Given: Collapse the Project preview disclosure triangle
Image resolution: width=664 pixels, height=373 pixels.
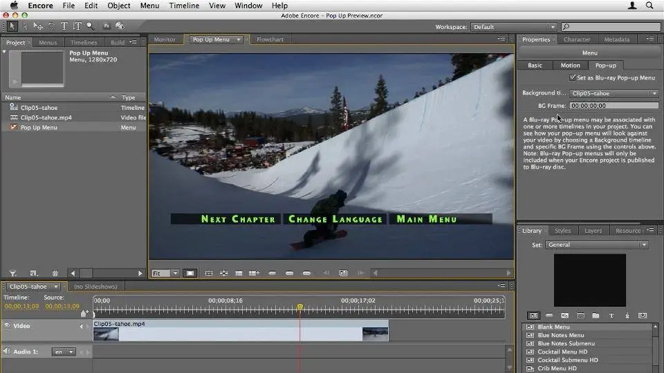Looking at the screenshot, I should [x=4, y=52].
